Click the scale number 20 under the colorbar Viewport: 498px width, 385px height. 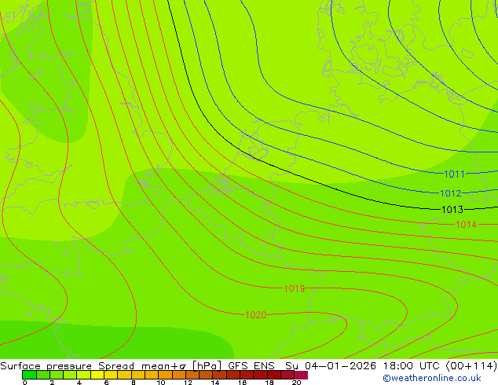pos(297,383)
